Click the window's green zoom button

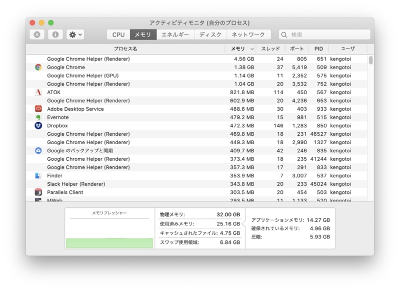[x=51, y=23]
